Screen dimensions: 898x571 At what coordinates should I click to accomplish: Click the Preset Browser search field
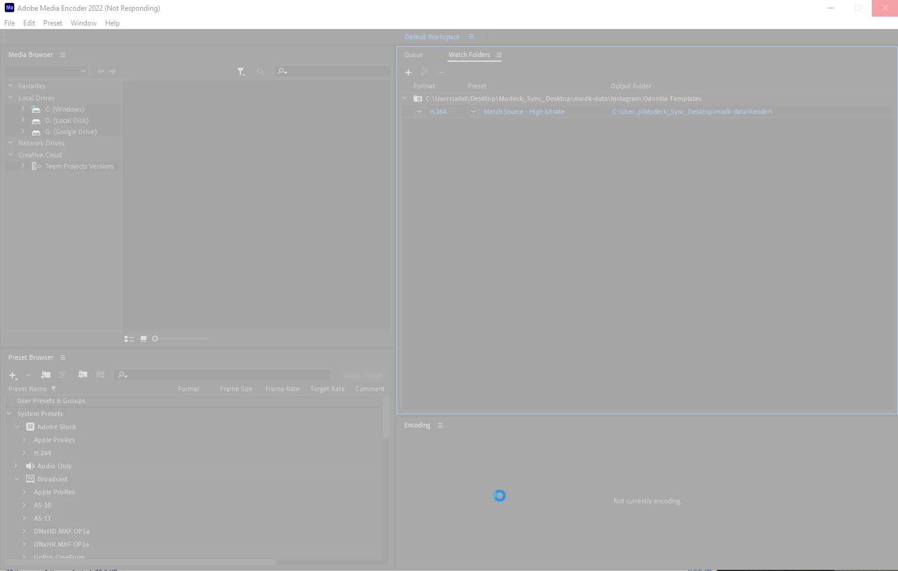point(222,375)
